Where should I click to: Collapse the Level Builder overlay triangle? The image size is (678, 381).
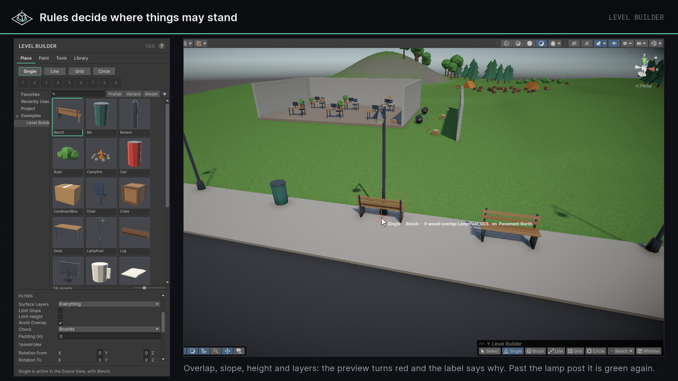click(488, 344)
